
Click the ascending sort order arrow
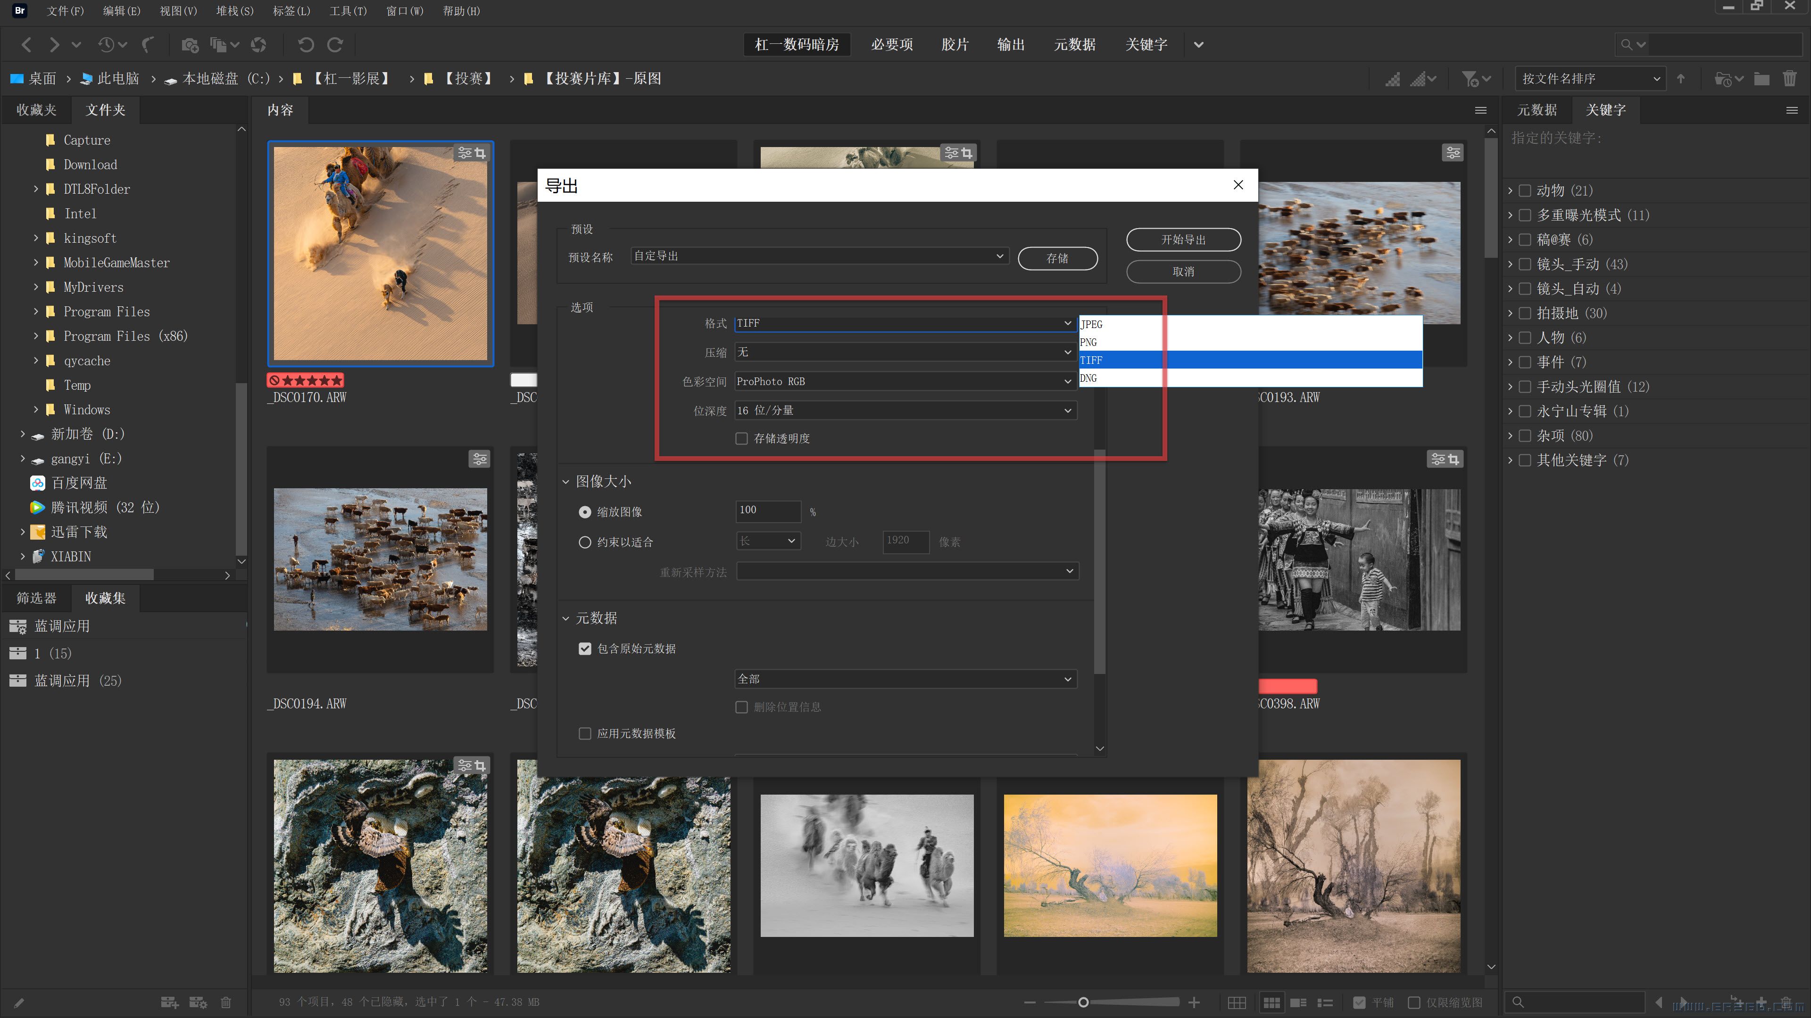tap(1681, 79)
